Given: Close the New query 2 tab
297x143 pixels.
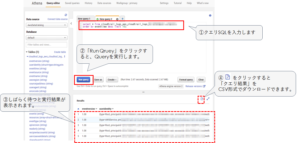Looking at the screenshot, I should coord(117,19).
